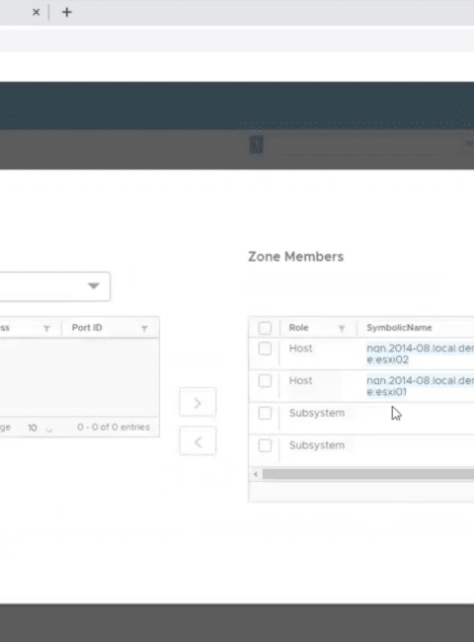Click the nqn esxi01 symbolic name entry
This screenshot has width=474, height=642.
420,386
